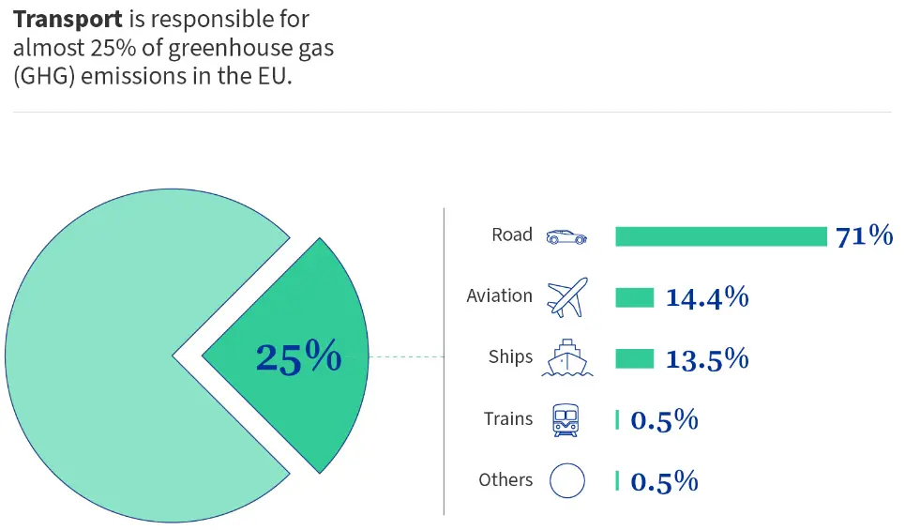Click the 14.4% value label
Viewport: 905px width, 530px height.
(707, 297)
